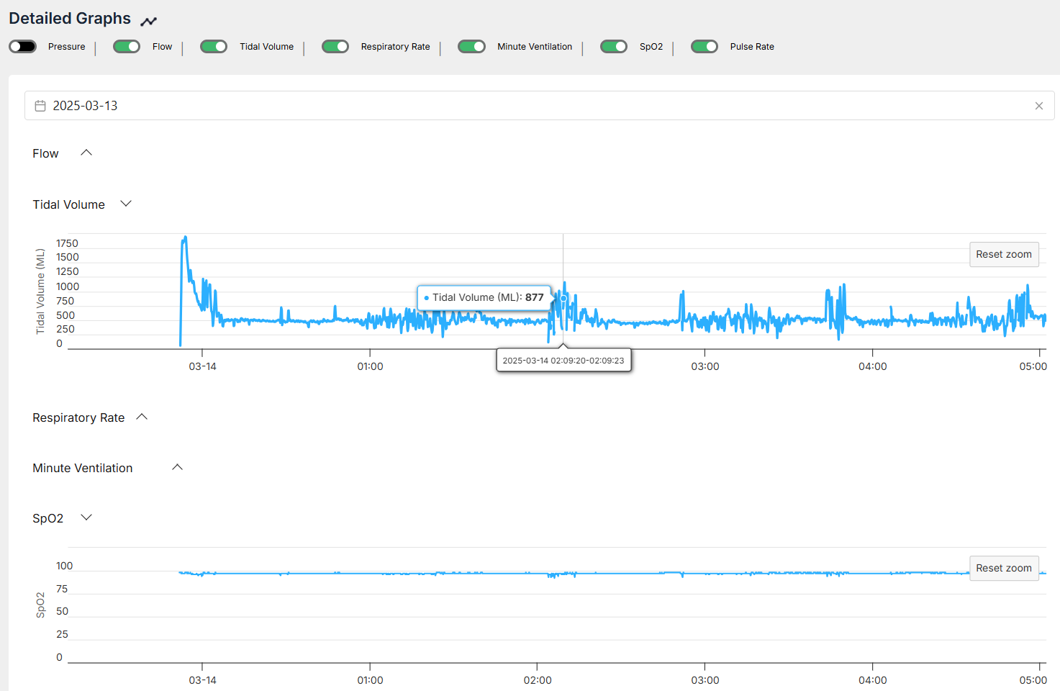Turn off the SpO2 toggle
The width and height of the screenshot is (1060, 691).
614,47
